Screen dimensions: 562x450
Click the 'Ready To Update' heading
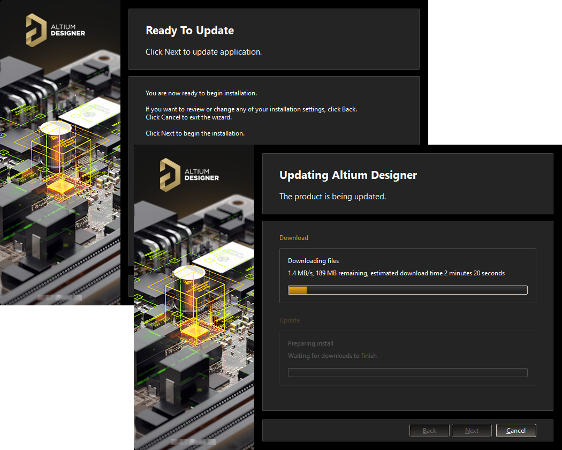(x=189, y=31)
